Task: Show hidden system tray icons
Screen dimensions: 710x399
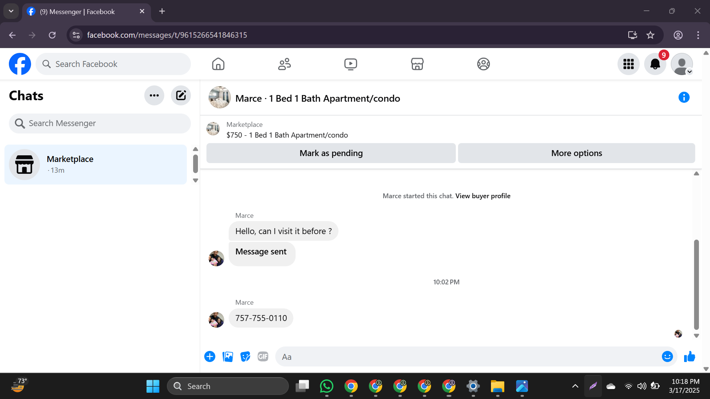Action: coord(575,386)
